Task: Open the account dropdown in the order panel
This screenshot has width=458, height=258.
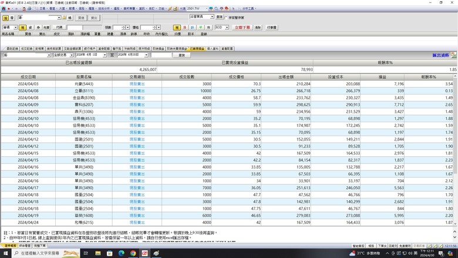Action: pos(59,18)
